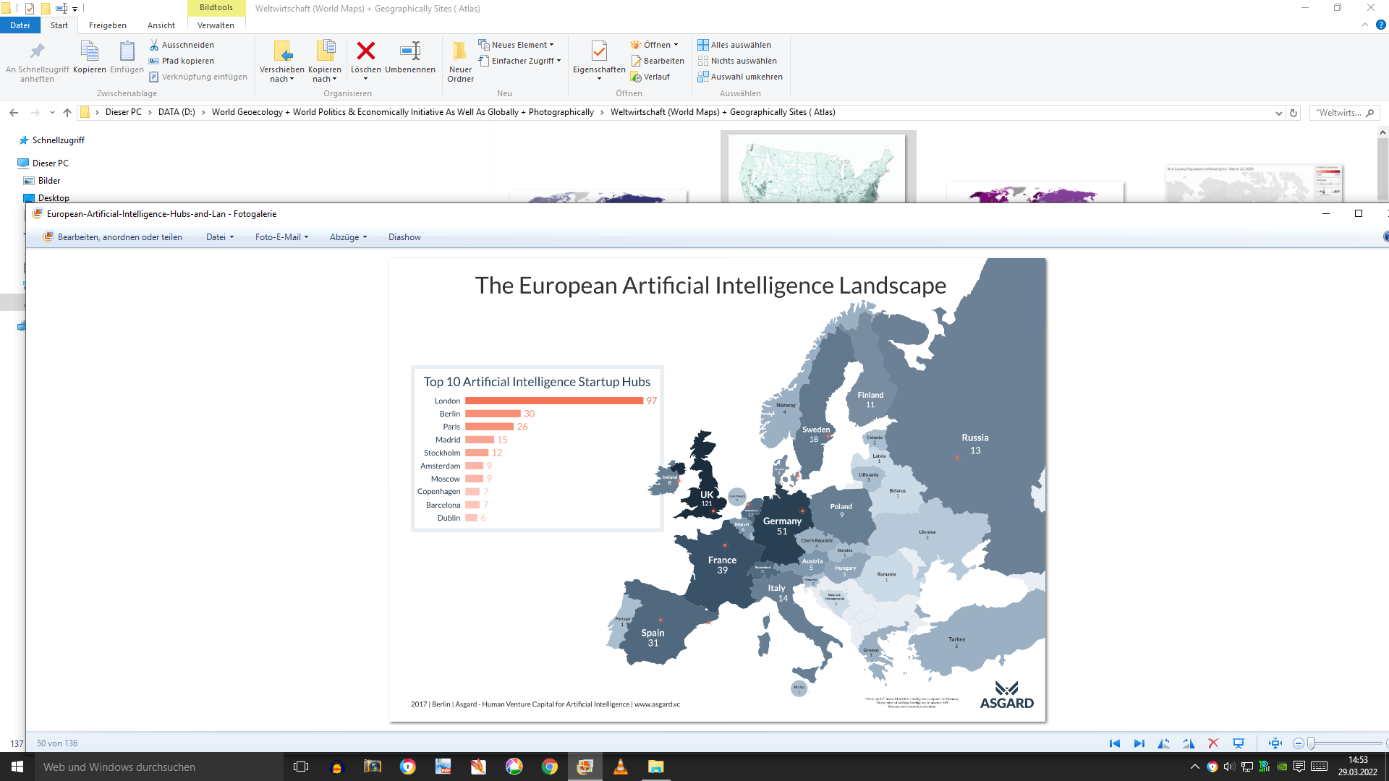Click Alles auswählen
The height and width of the screenshot is (781, 1389).
pyautogui.click(x=734, y=45)
